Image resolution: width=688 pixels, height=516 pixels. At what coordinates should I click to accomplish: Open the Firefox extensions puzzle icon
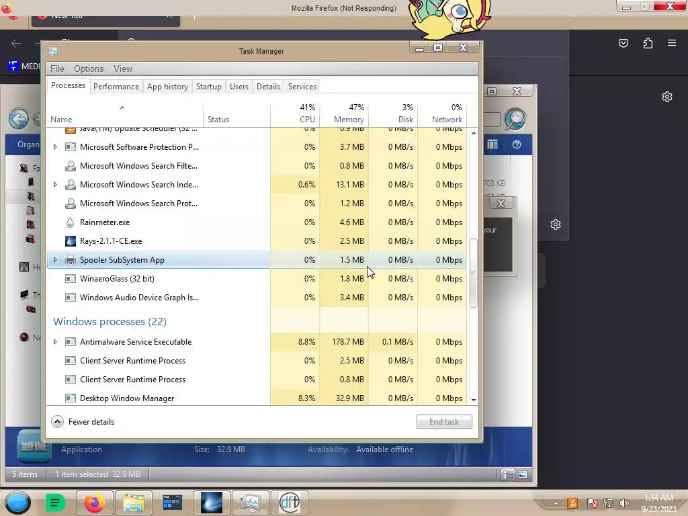pyautogui.click(x=648, y=43)
